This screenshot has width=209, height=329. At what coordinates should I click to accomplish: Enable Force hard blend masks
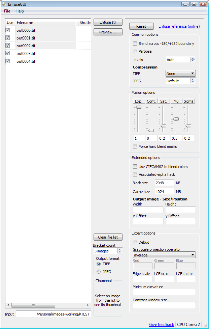pos(135,146)
